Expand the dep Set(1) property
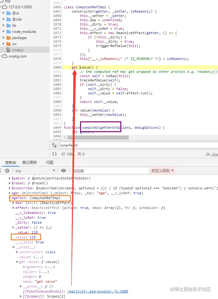Viewport: 218px width, 299px height. pos(13,203)
